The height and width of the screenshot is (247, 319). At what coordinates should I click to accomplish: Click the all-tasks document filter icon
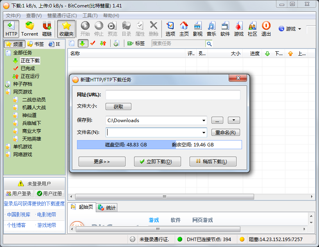pos(72,43)
